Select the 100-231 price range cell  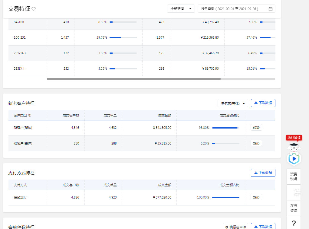[20, 37]
